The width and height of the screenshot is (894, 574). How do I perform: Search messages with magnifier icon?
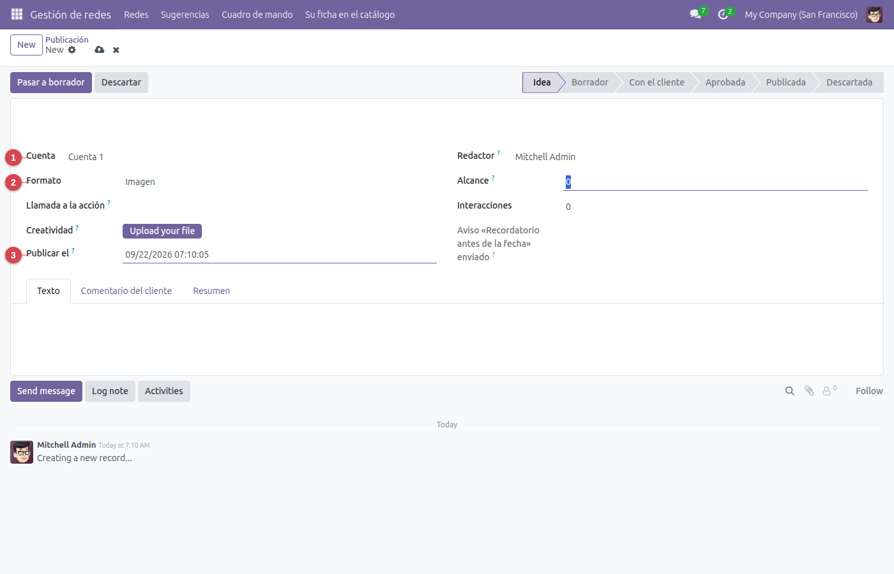pos(790,391)
